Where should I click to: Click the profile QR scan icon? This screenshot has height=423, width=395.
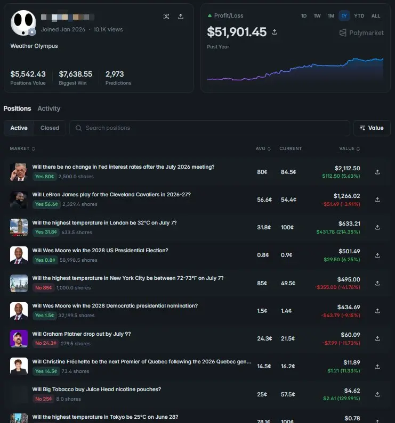pos(166,16)
